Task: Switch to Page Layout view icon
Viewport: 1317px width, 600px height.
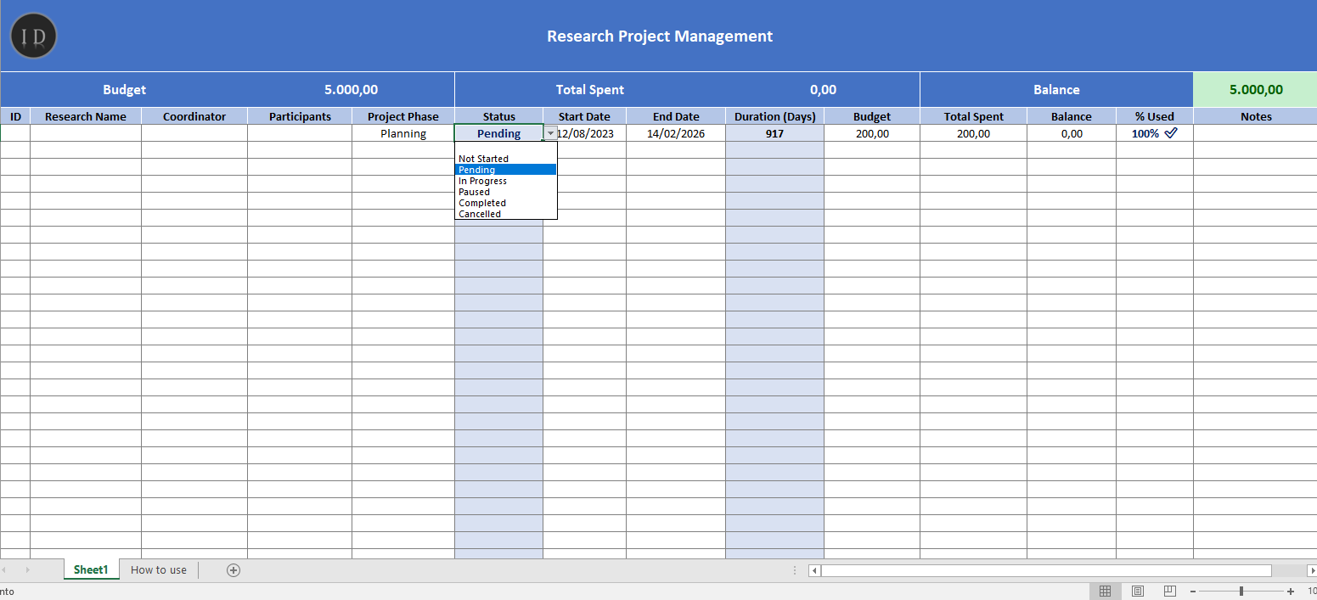Action: point(1138,591)
